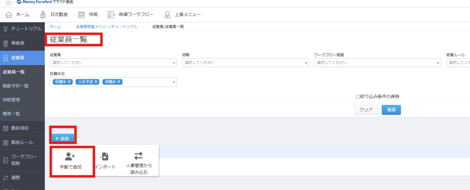Click the Home house icon
470x190 pixels.
click(9, 14)
